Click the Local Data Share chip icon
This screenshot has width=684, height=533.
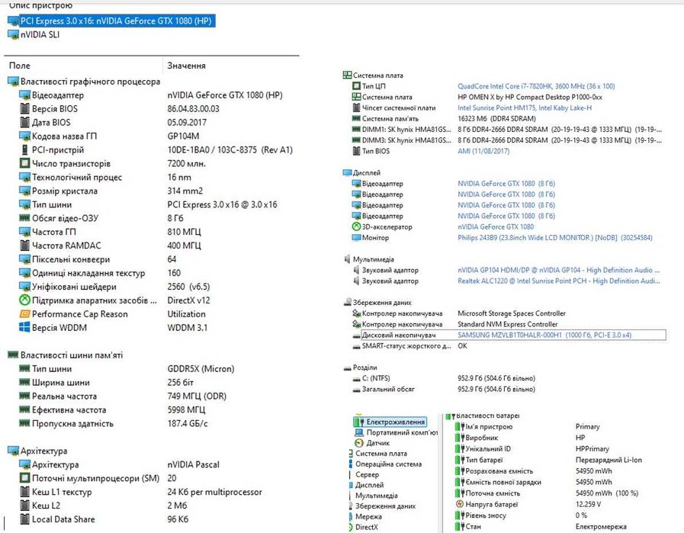pyautogui.click(x=25, y=519)
